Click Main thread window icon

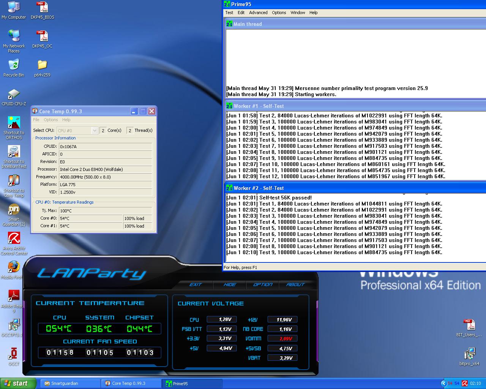click(229, 24)
